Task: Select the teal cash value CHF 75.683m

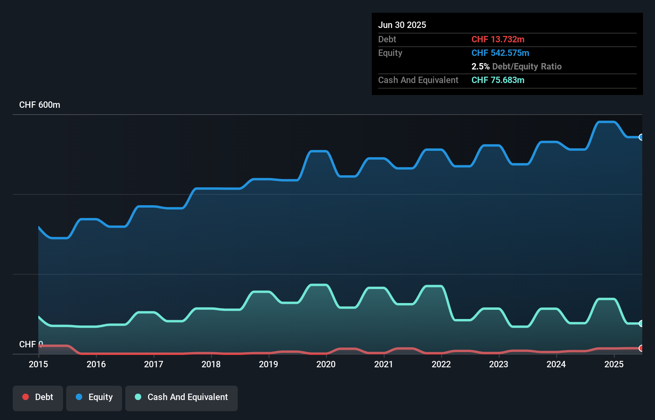Action: click(x=498, y=80)
